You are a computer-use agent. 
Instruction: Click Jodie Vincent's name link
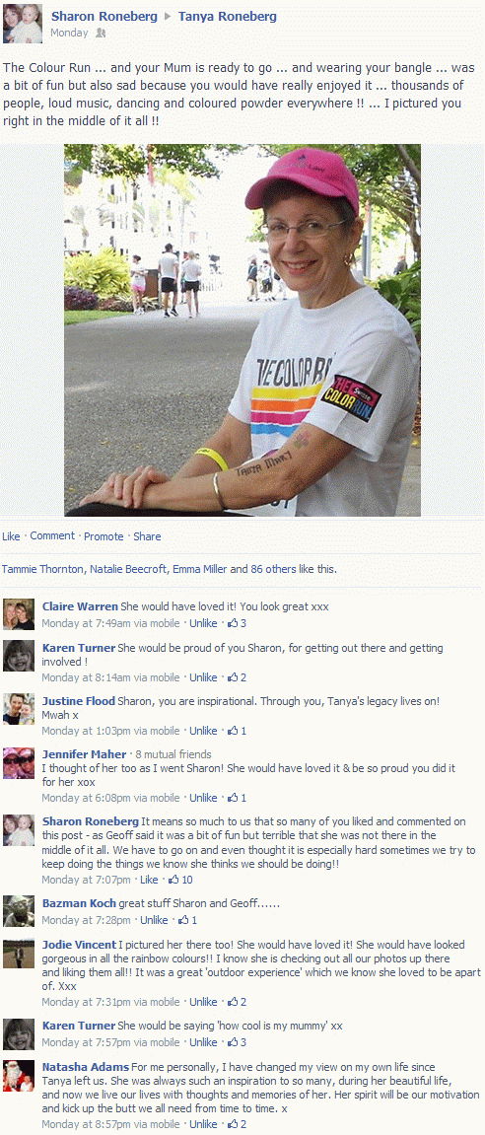tap(79, 946)
